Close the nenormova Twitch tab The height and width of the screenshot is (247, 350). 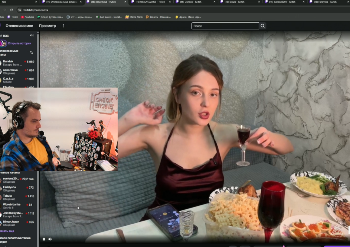(x=125, y=2)
